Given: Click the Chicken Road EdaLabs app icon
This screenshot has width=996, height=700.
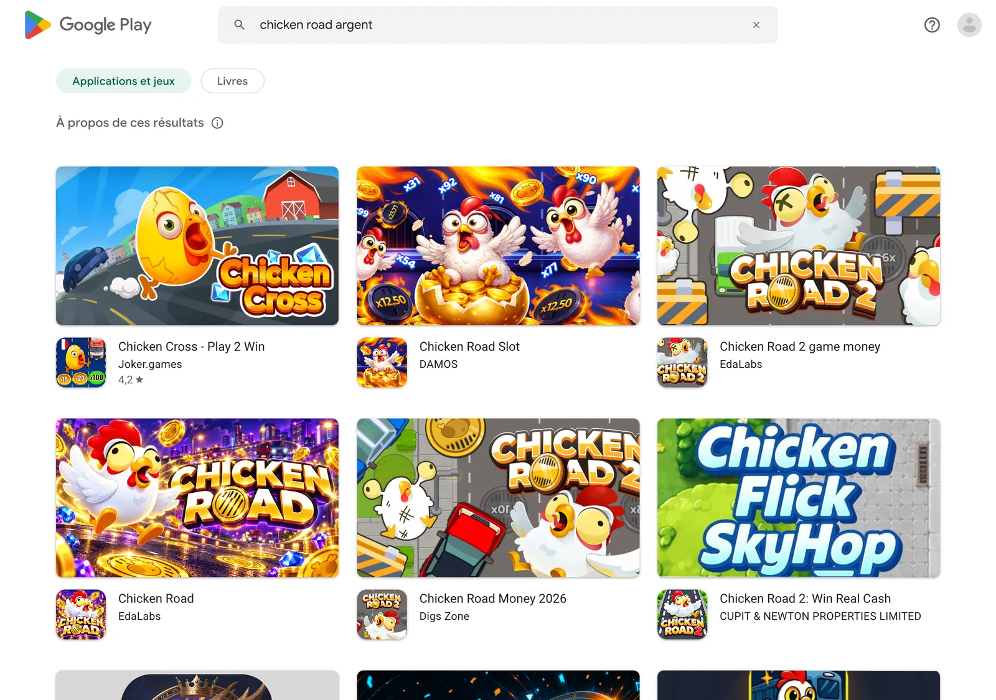Looking at the screenshot, I should pos(81,615).
